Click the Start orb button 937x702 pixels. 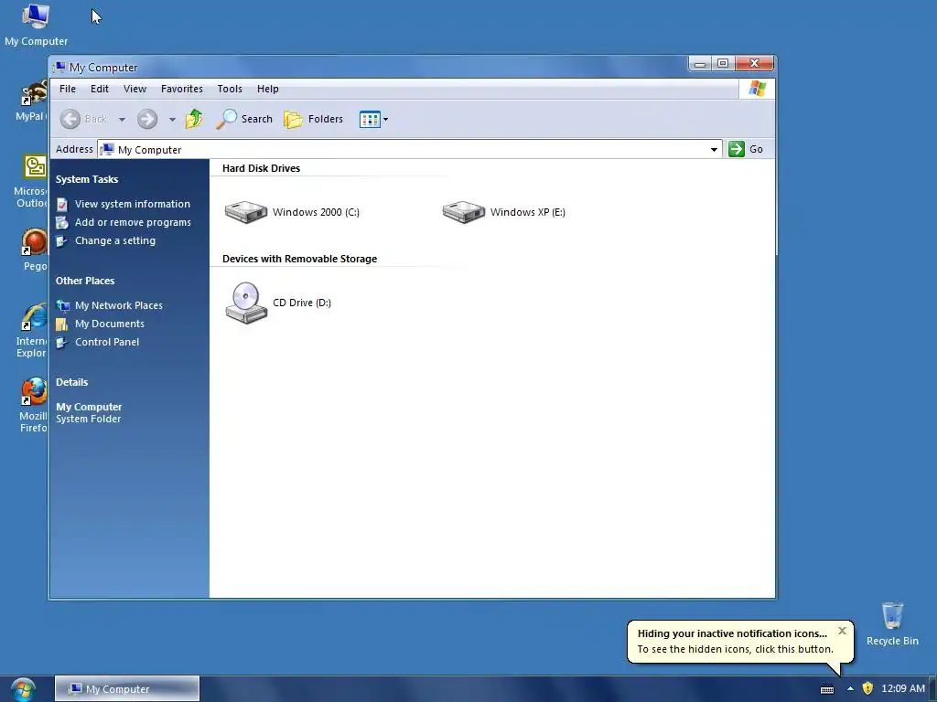point(23,689)
